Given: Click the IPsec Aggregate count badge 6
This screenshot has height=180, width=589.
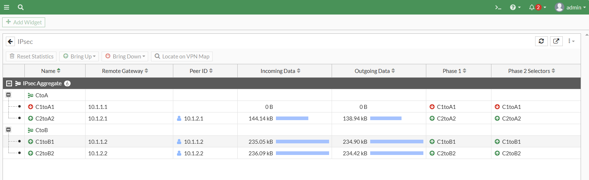Looking at the screenshot, I should [x=67, y=83].
